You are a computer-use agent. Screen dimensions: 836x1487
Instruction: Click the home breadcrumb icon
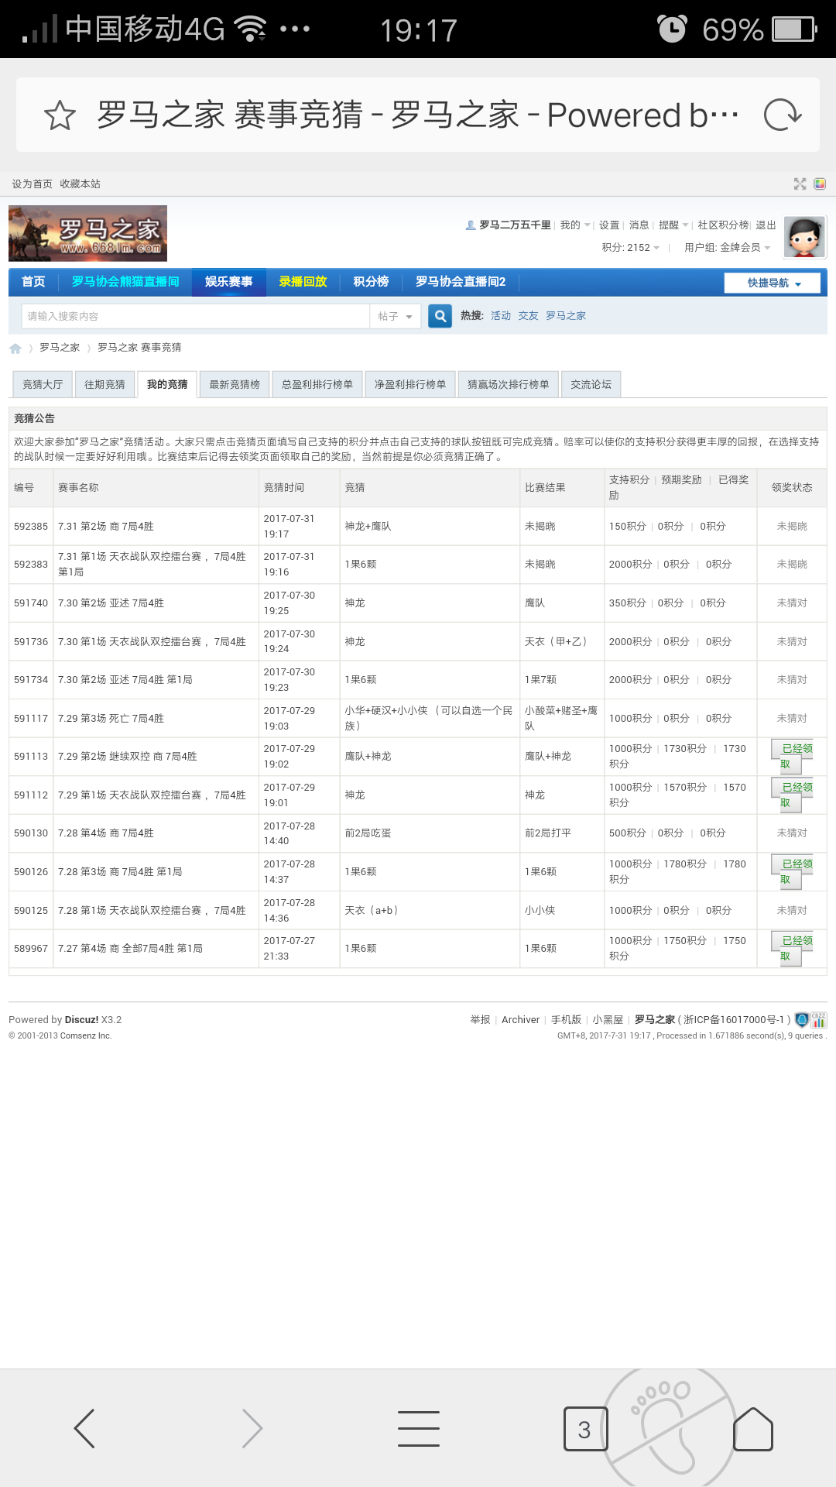(x=15, y=349)
